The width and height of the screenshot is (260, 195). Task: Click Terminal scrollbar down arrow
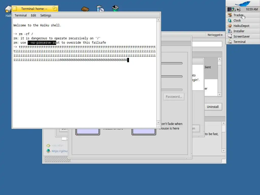click(x=158, y=123)
